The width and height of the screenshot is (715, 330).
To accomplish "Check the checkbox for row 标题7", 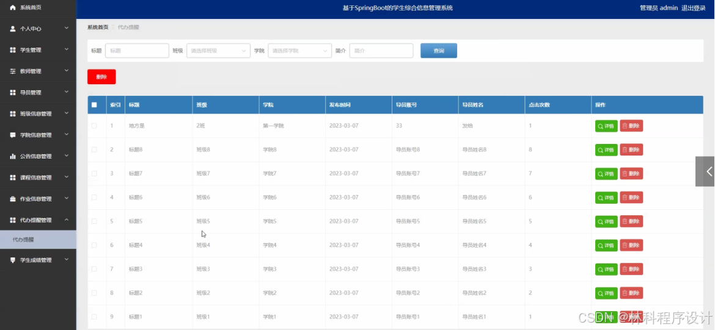I will click(x=94, y=173).
